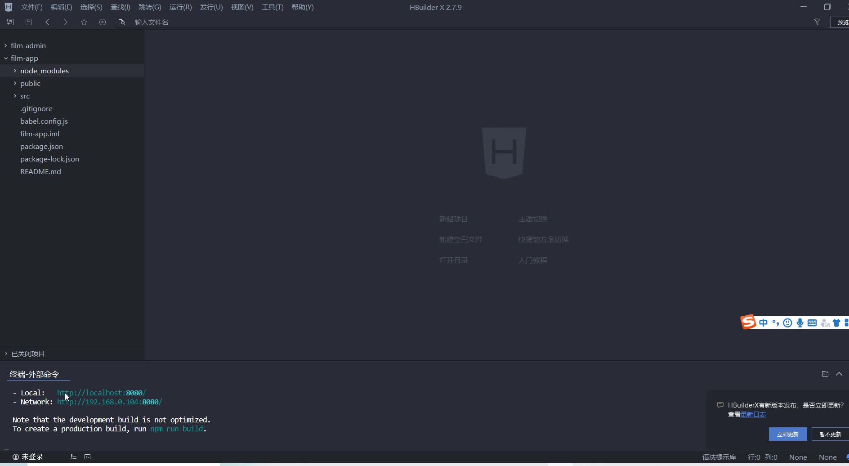Click the outline list icon in status bar
The width and height of the screenshot is (849, 466).
click(74, 457)
